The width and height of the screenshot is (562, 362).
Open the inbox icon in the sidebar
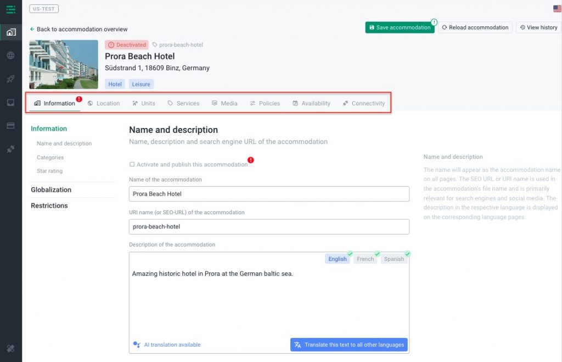(x=11, y=103)
